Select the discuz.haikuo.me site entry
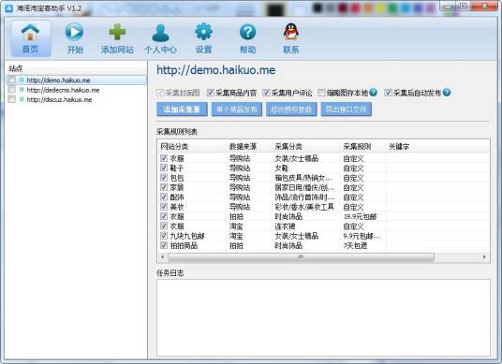The image size is (502, 364). (59, 100)
